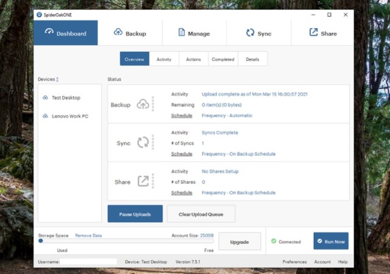This screenshot has height=274, width=390.
Task: Open Preferences from the bottom bar
Action: point(294,262)
